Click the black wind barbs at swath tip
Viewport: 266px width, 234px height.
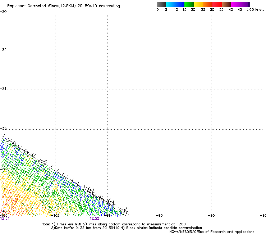pos(124,211)
